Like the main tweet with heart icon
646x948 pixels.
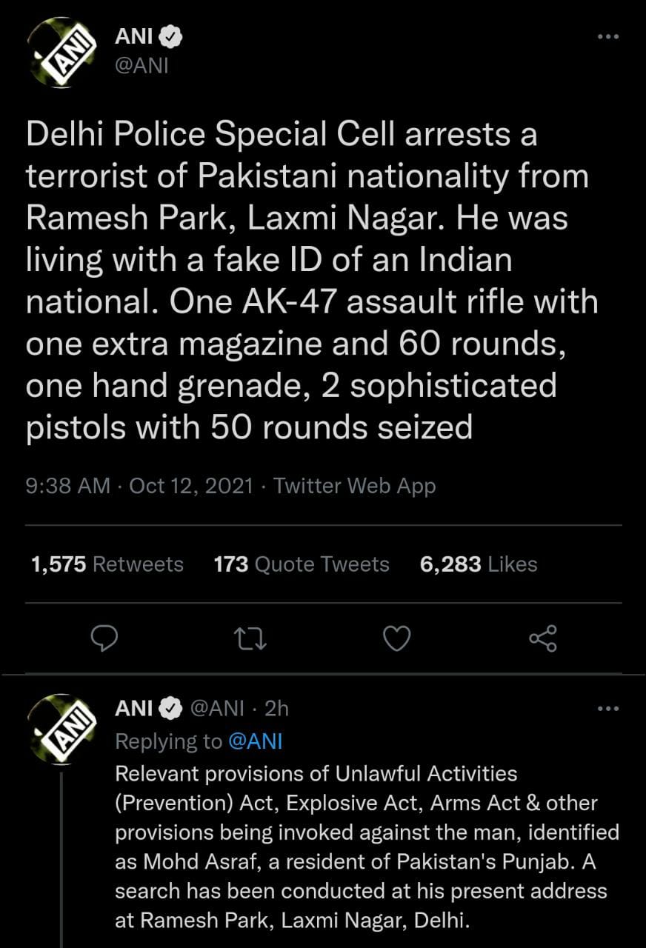click(x=396, y=638)
